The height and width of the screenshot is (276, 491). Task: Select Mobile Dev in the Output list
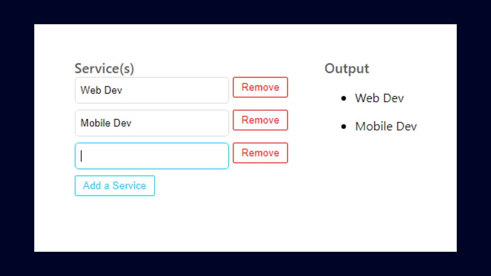coord(386,127)
